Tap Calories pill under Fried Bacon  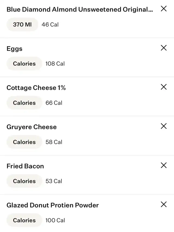point(24,181)
